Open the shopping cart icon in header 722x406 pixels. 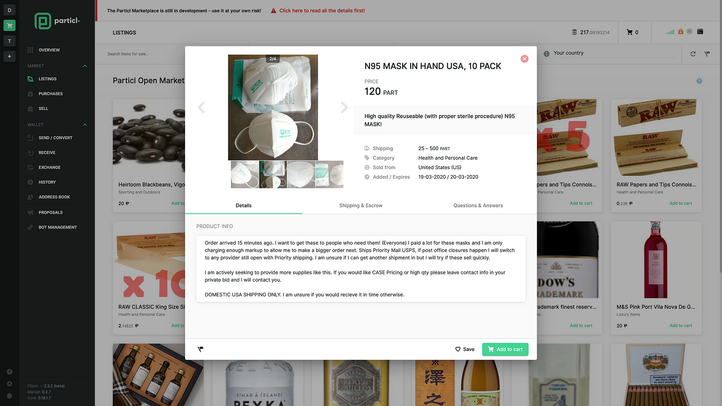[x=629, y=32]
